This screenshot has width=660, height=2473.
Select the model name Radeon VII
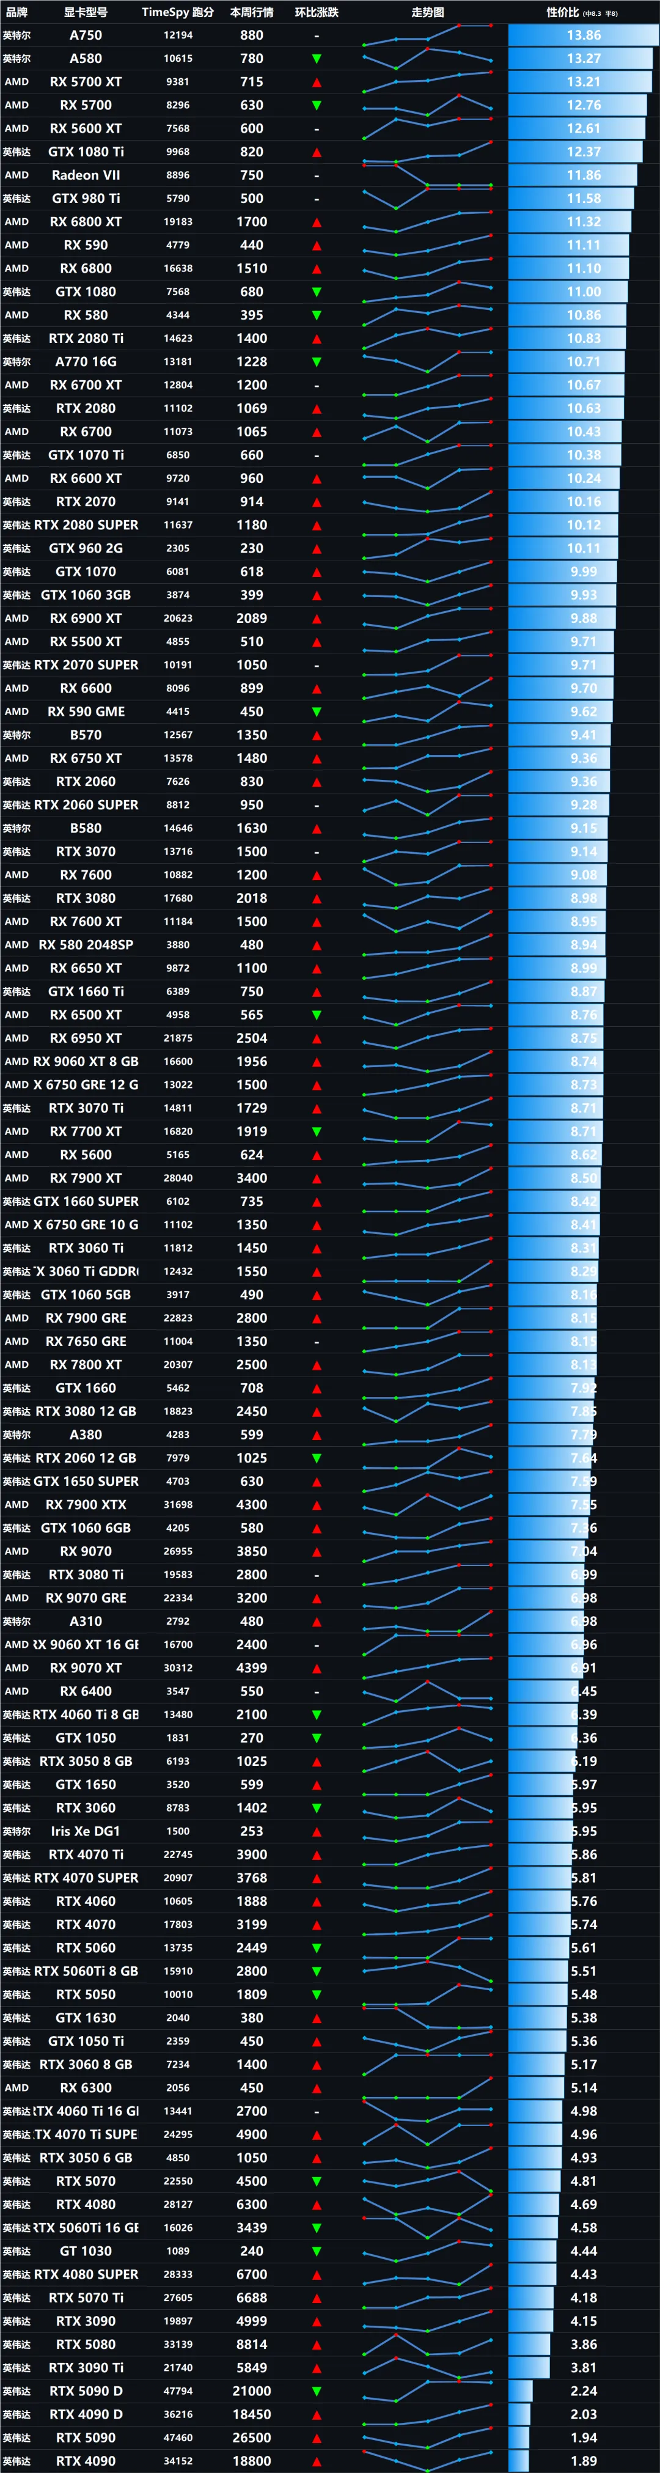click(x=86, y=175)
